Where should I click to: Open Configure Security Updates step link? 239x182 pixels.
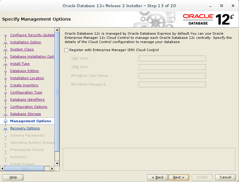[32, 35]
